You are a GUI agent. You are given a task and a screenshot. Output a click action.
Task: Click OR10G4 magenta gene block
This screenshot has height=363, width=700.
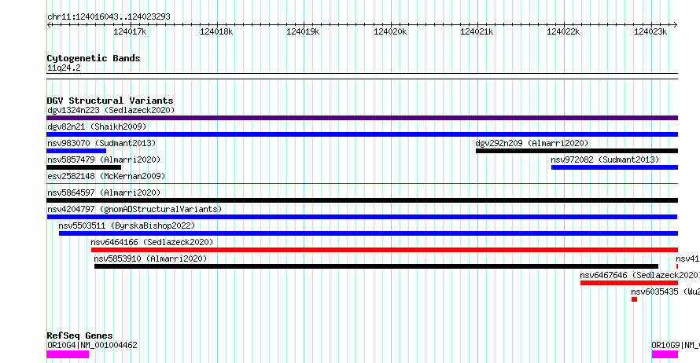(x=68, y=354)
